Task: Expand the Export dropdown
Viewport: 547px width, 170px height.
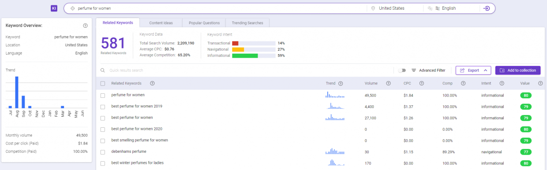Action: tap(473, 70)
